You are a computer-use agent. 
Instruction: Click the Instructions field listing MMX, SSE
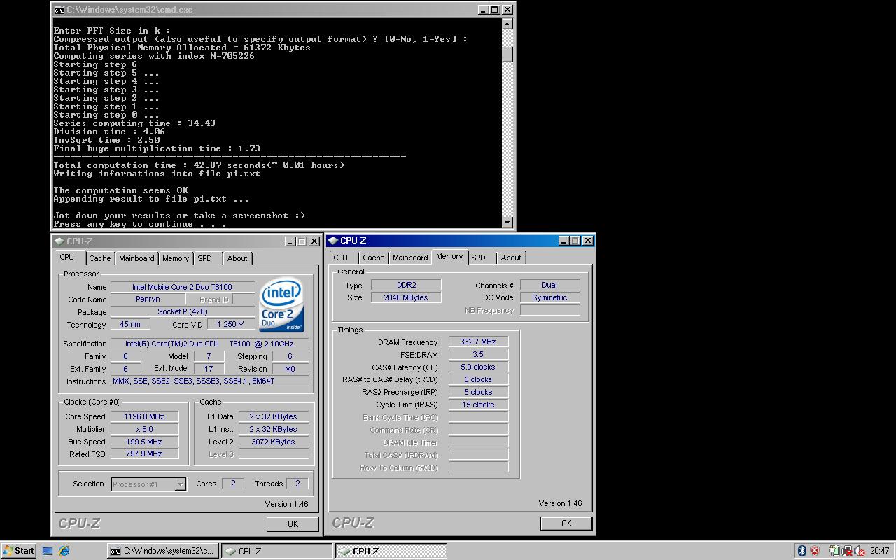(209, 381)
